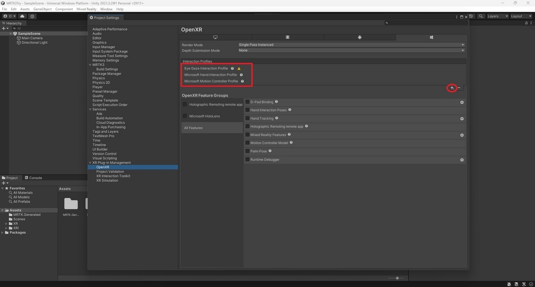Click the undo history icon at the top right

(471, 16)
